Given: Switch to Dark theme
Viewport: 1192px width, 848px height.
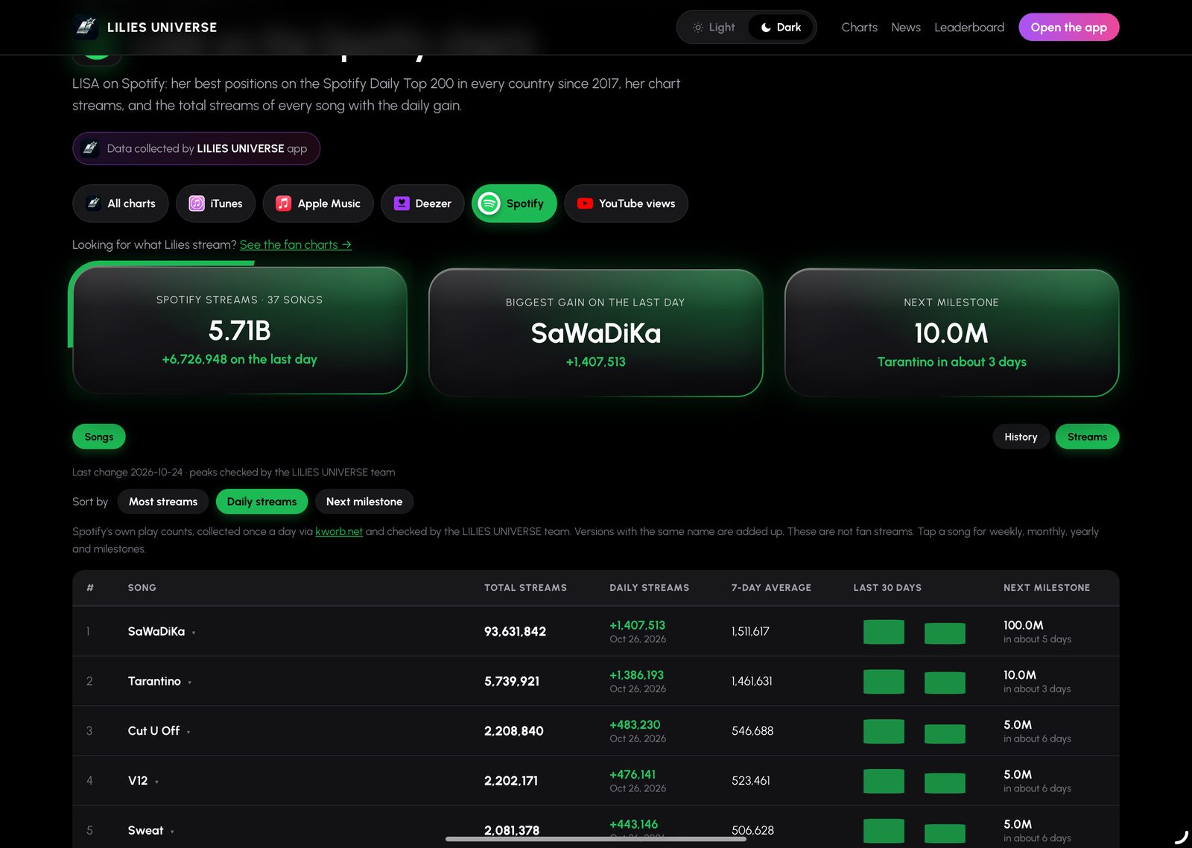Looking at the screenshot, I should point(781,28).
